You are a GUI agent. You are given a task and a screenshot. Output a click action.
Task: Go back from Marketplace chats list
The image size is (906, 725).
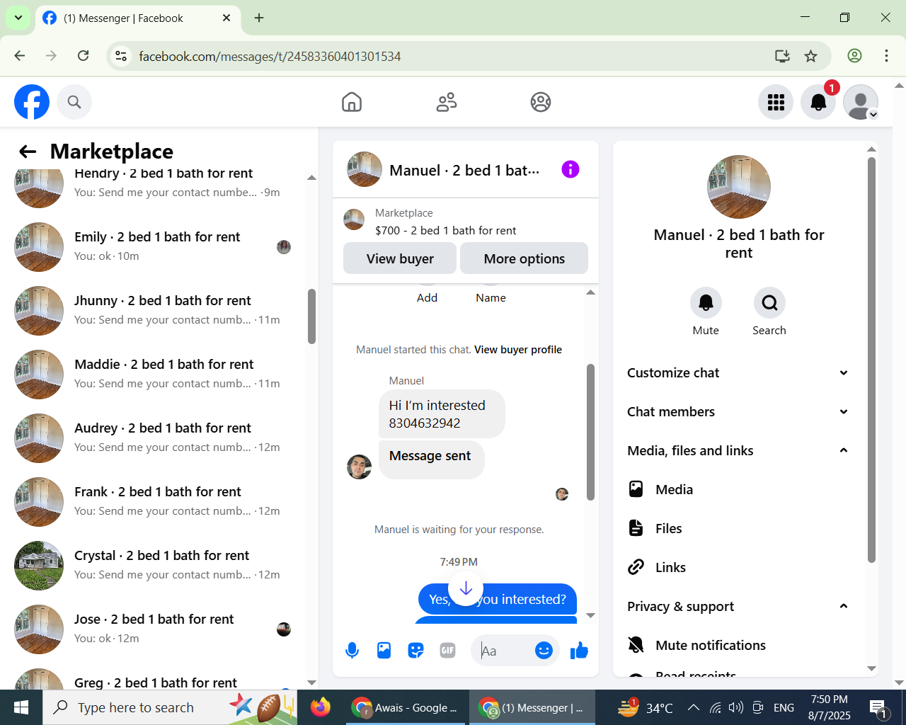coord(28,151)
